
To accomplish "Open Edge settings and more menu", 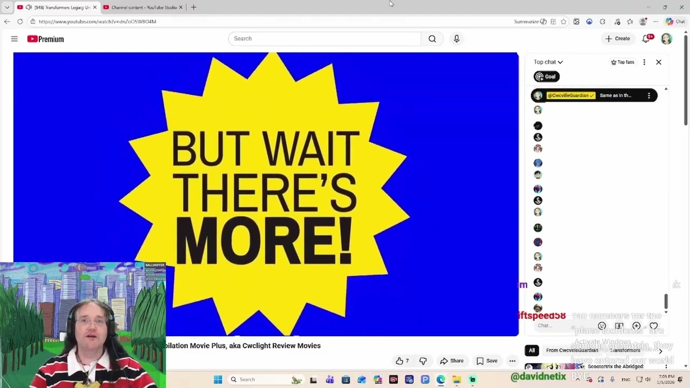I will coord(655,22).
